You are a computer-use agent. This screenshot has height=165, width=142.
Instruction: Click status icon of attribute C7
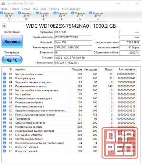[x=4, y=135]
